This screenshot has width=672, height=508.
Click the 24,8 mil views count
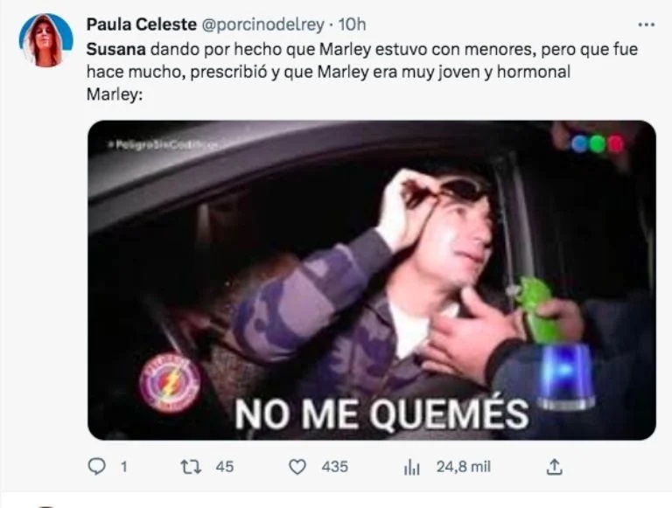point(463,466)
